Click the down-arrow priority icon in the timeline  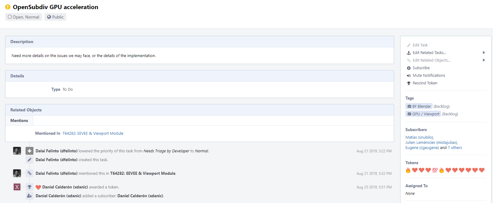[x=30, y=151]
